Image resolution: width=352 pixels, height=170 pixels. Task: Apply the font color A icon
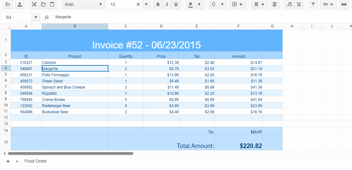[x=191, y=4]
